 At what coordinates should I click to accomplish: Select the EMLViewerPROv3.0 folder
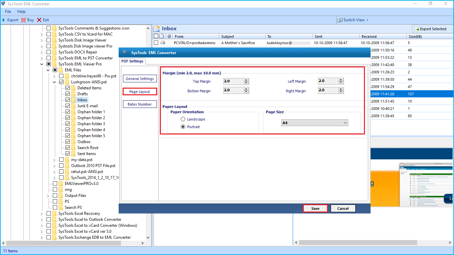pos(81,183)
